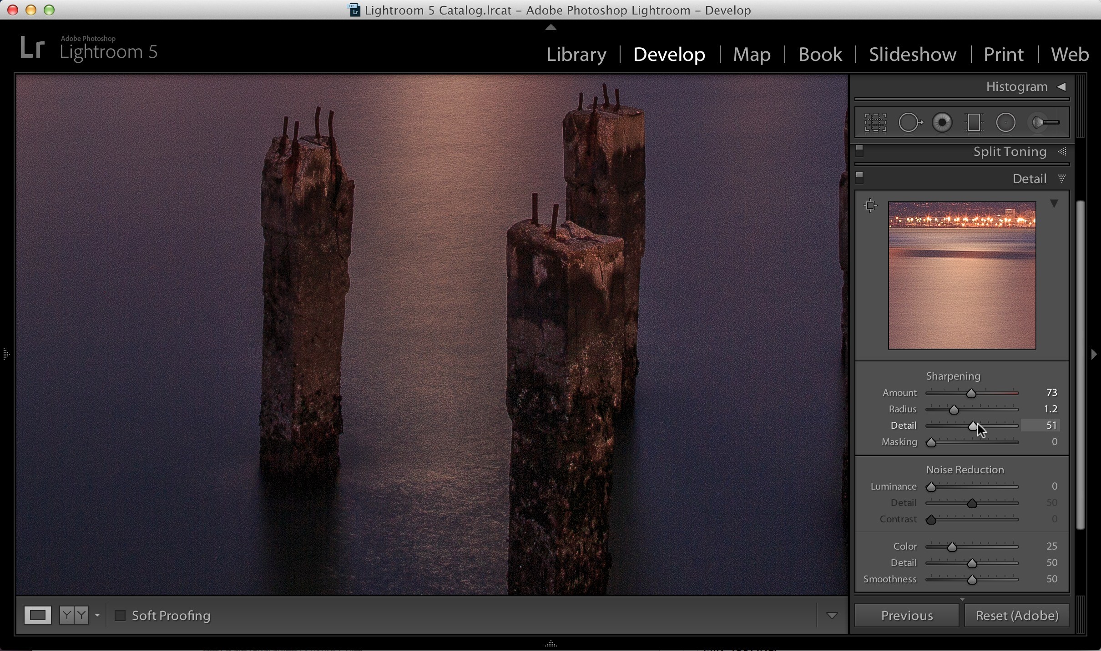The width and height of the screenshot is (1101, 651).
Task: Open Before/After view options dropdown
Action: click(x=97, y=615)
